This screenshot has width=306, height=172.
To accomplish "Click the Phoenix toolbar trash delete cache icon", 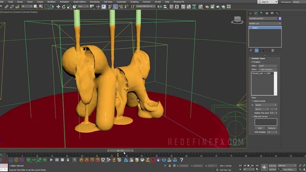I will click(68, 160).
